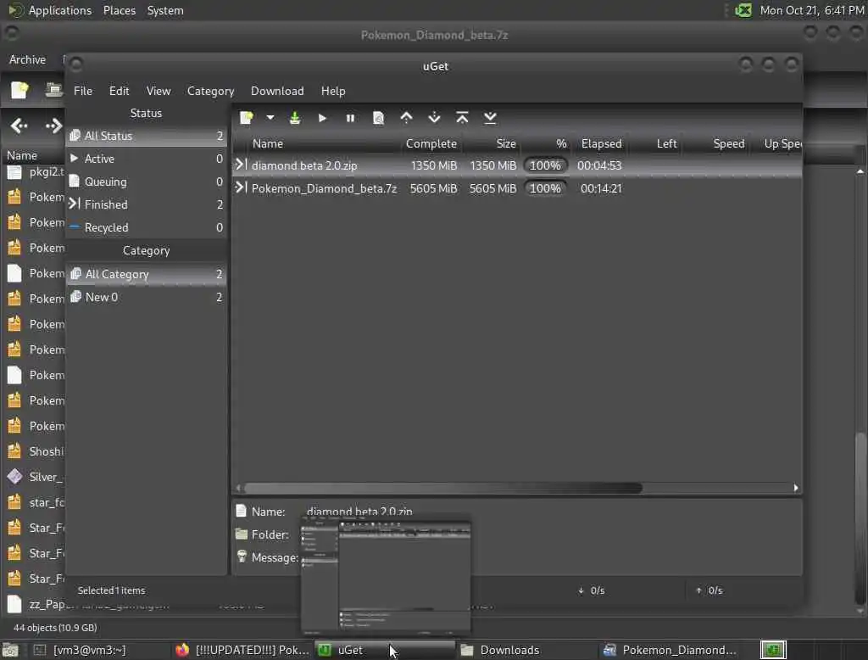The height and width of the screenshot is (660, 868).
Task: Go forward in the archive manager window
Action: click(53, 126)
